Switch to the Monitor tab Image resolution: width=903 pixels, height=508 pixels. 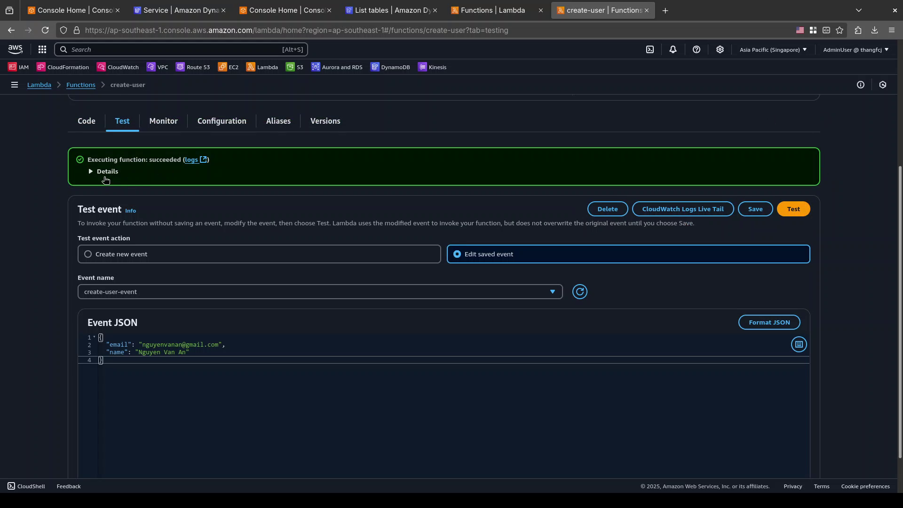163,121
